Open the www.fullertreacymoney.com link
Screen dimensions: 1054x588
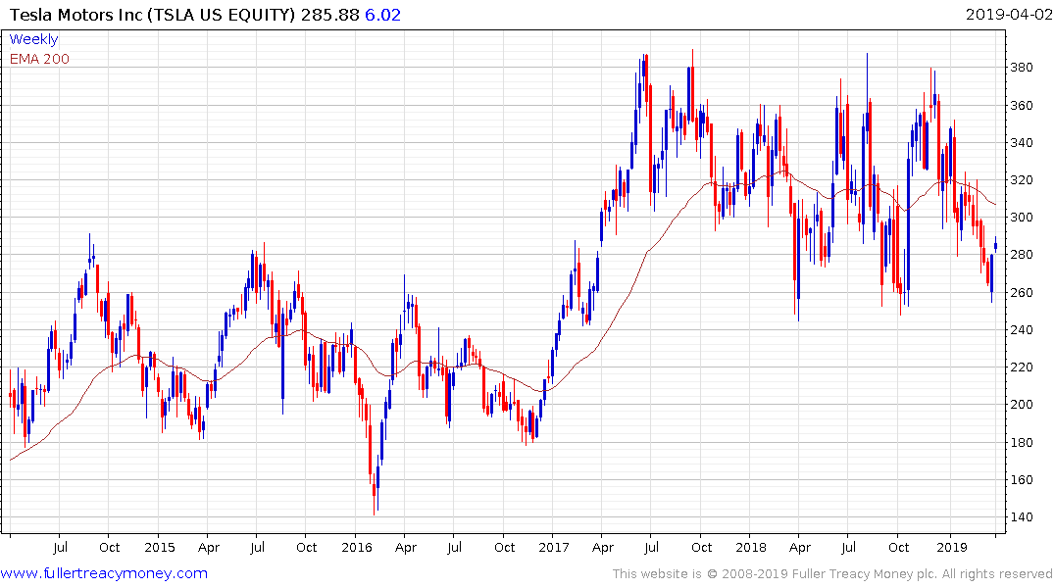(x=104, y=573)
